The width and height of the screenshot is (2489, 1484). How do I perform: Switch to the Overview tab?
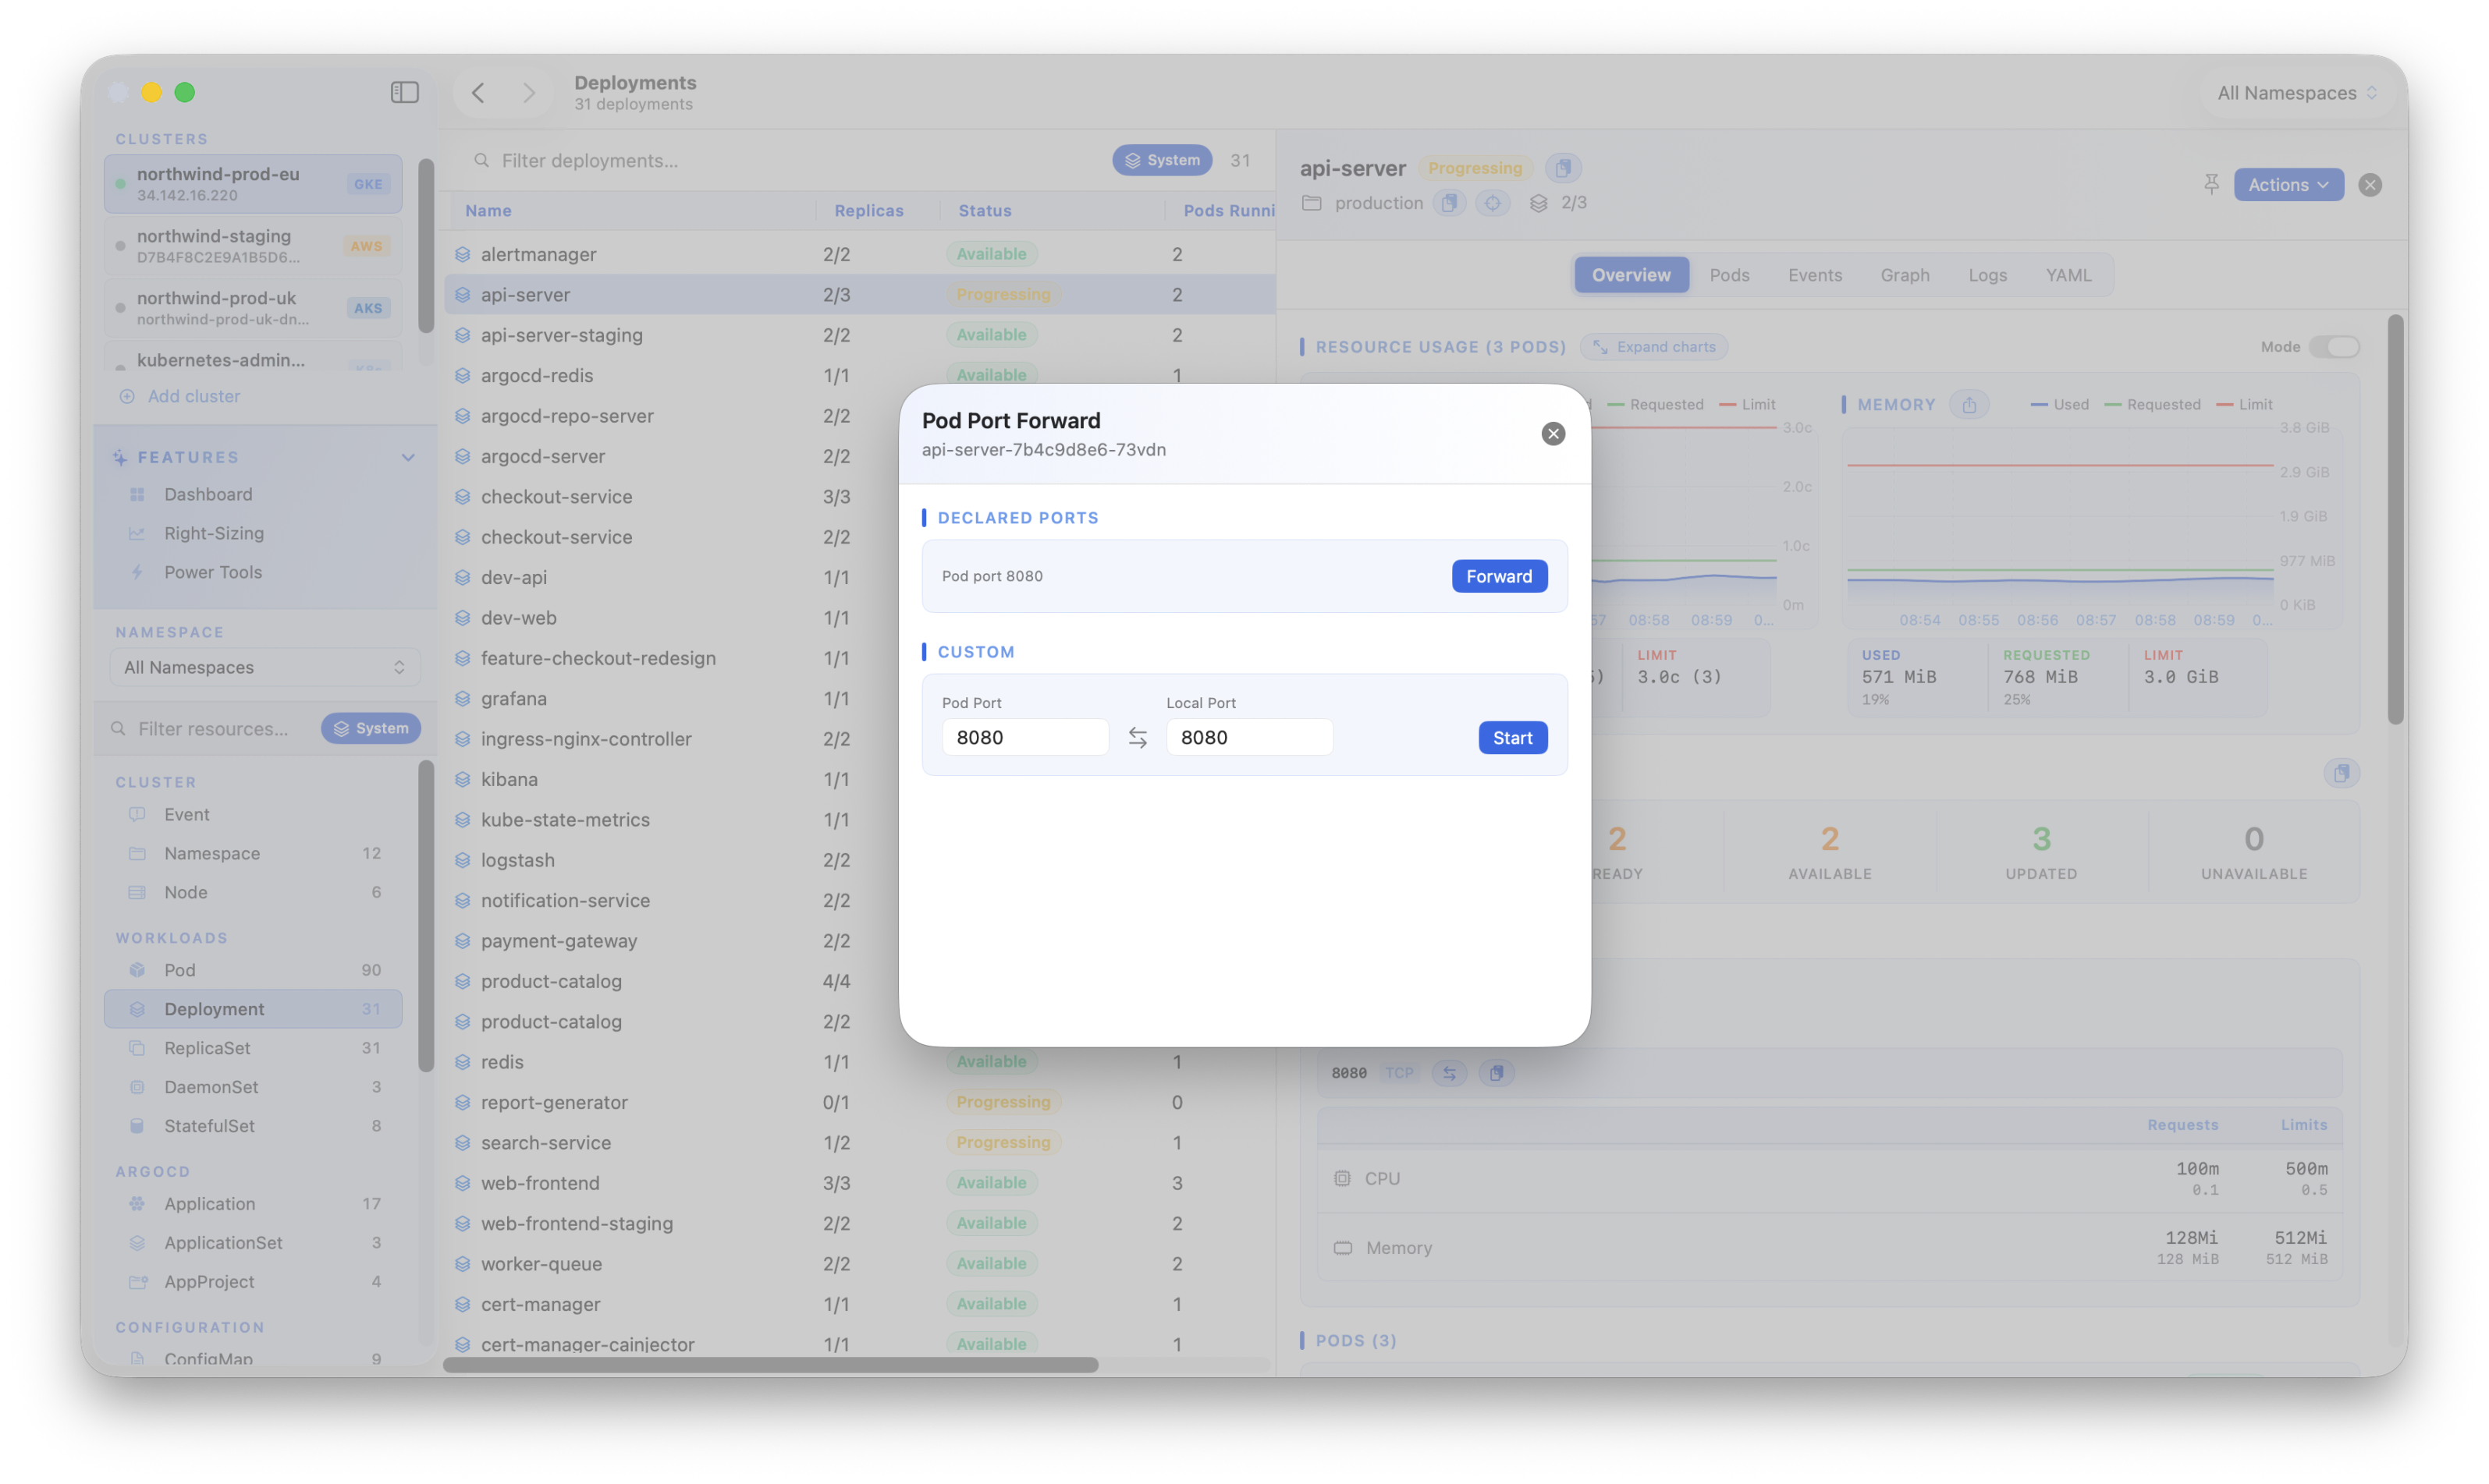[1631, 275]
